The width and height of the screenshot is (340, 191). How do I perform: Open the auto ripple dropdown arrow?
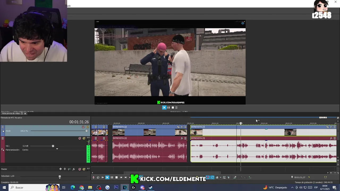pos(220,177)
